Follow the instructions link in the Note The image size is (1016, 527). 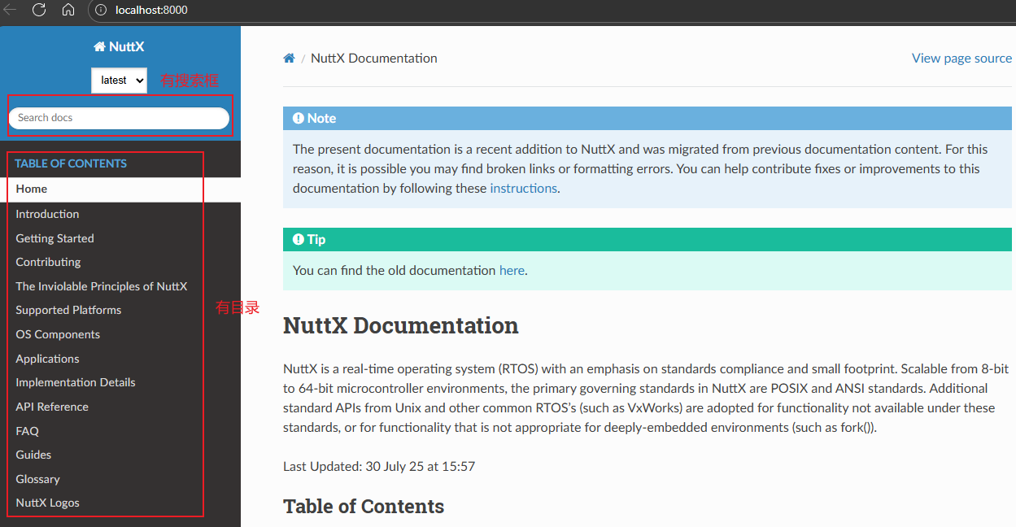tap(523, 188)
